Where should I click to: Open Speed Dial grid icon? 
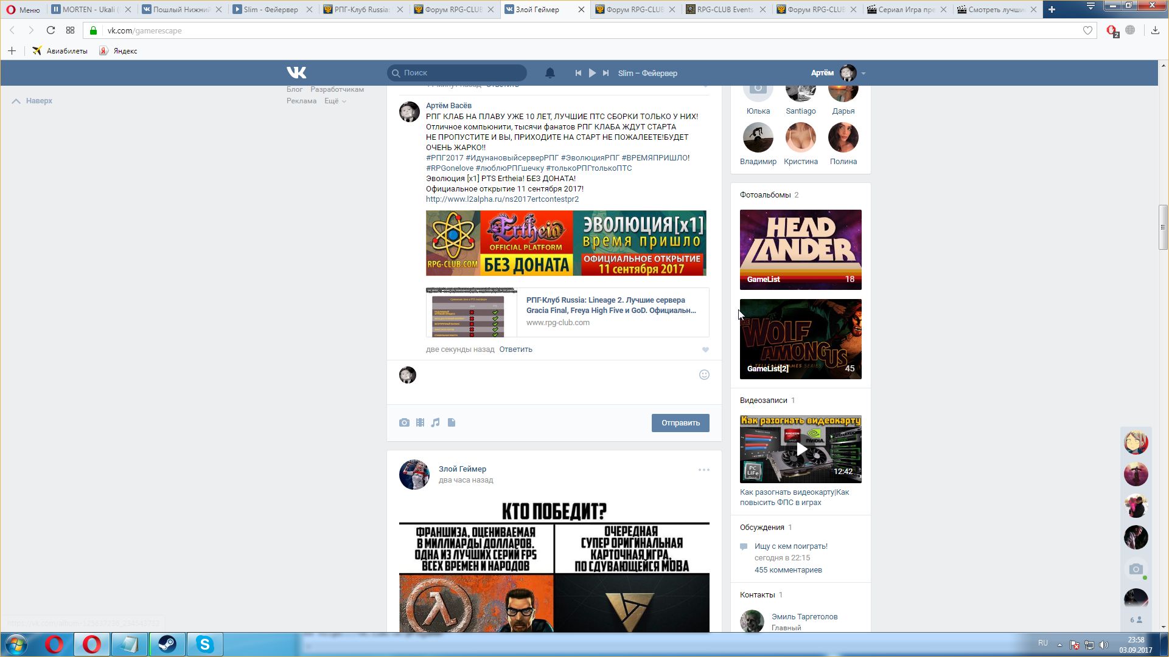pos(70,30)
